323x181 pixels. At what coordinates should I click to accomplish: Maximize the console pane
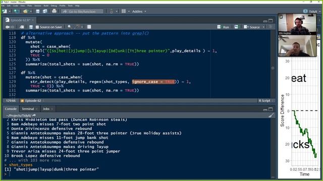point(271,109)
